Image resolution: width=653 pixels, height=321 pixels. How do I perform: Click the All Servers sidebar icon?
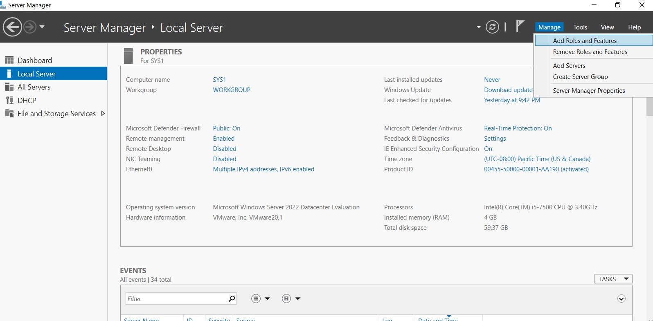[9, 87]
